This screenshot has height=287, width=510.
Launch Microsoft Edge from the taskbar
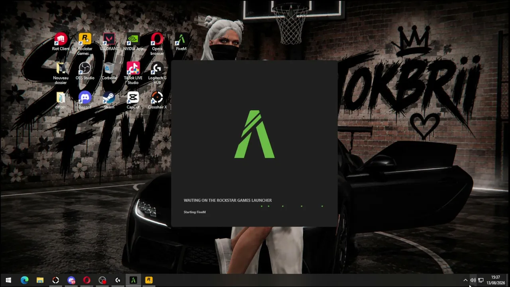(x=24, y=280)
